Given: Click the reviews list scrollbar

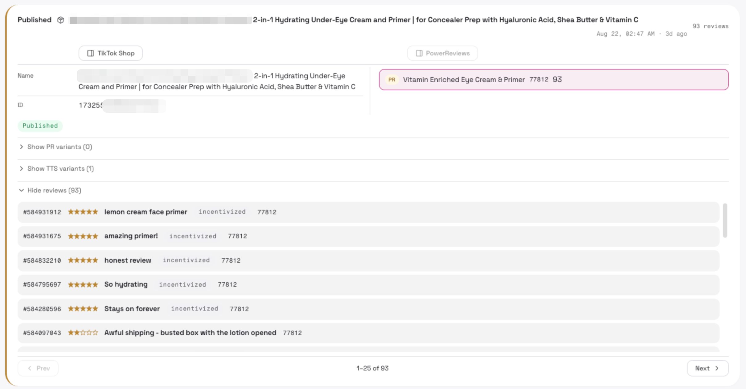Looking at the screenshot, I should pyautogui.click(x=725, y=221).
